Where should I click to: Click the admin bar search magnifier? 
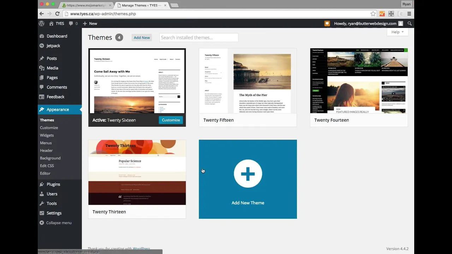410,24
